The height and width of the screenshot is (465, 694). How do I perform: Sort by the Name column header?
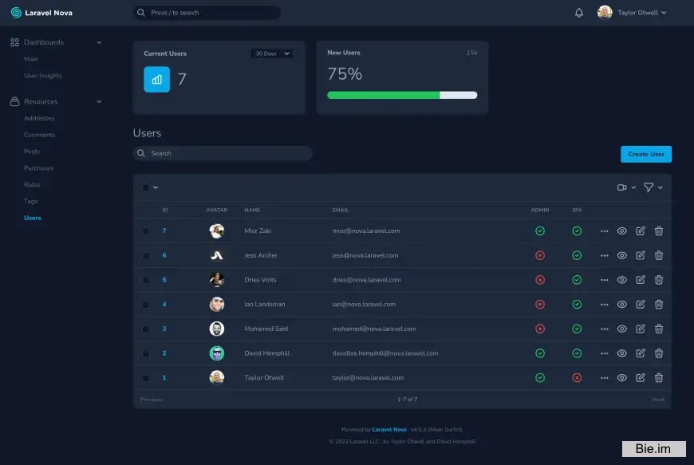(252, 210)
